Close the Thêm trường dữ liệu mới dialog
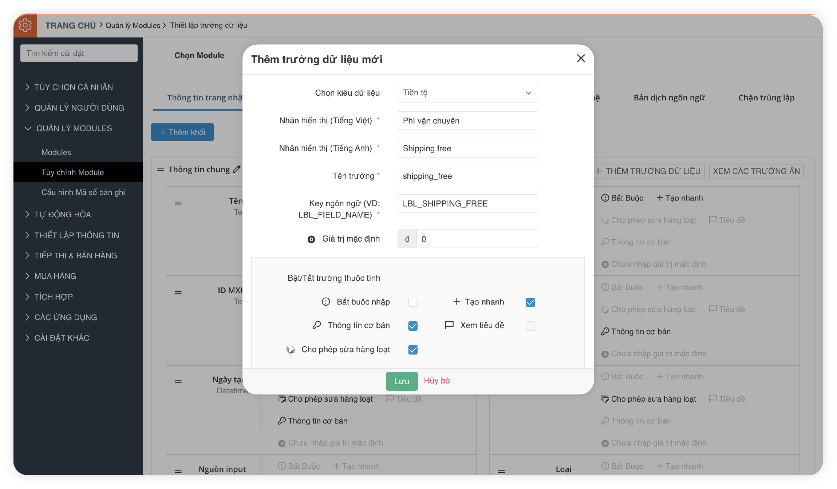The width and height of the screenshot is (837, 489). tap(581, 58)
